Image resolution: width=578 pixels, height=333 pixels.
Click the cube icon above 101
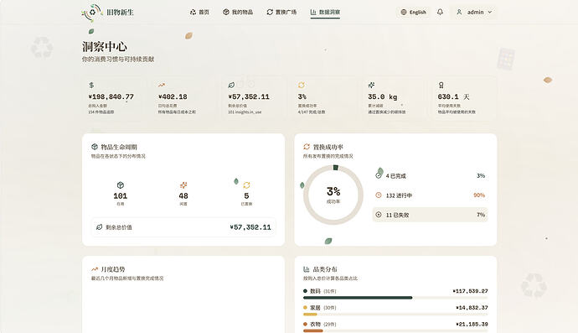pos(120,185)
